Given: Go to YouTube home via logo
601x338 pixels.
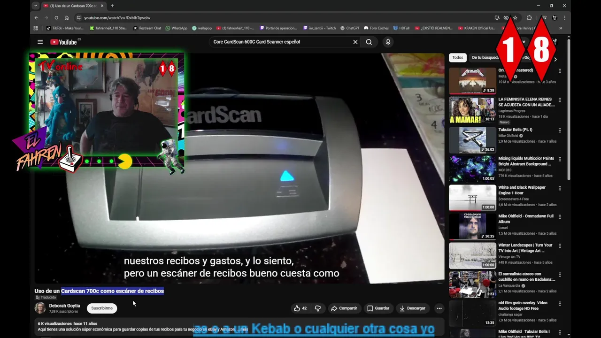Looking at the screenshot, I should click(x=63, y=42).
